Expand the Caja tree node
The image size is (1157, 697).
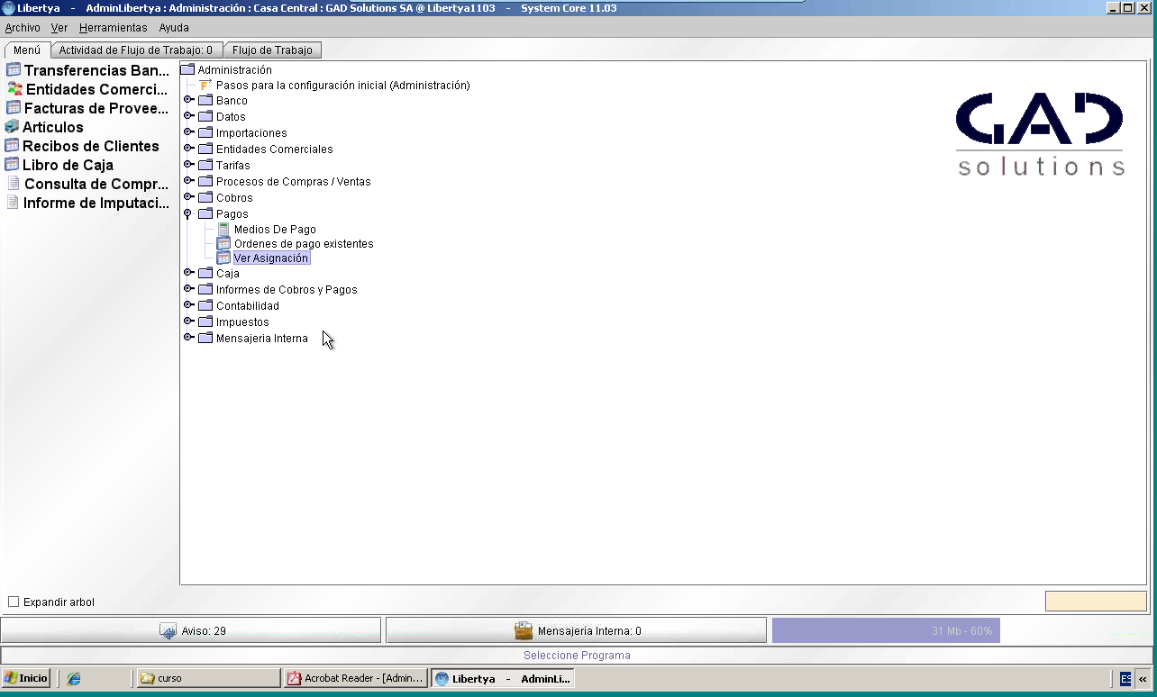click(188, 273)
